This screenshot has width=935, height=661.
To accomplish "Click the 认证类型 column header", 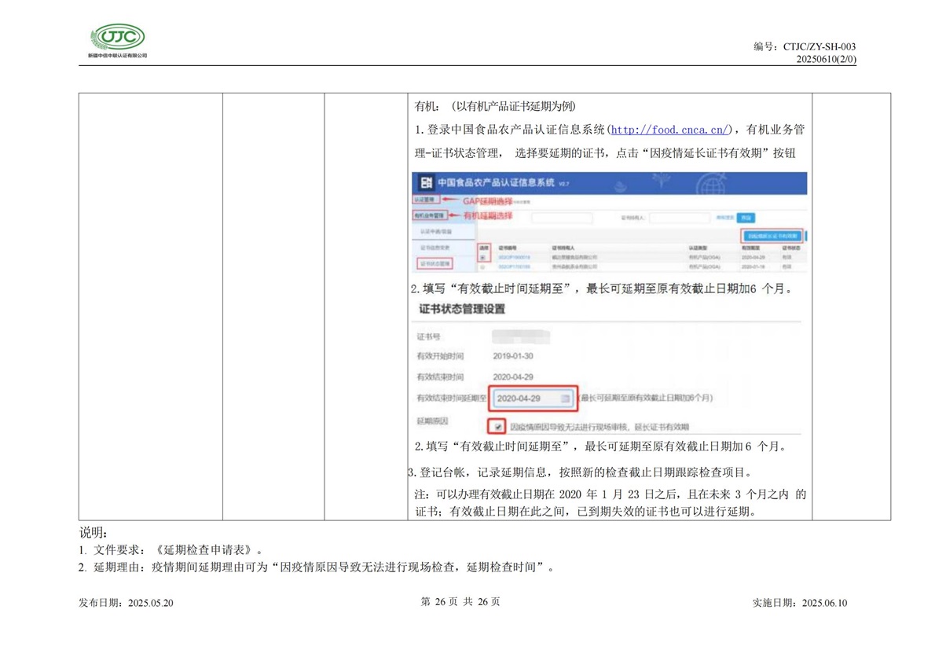I will 698,248.
